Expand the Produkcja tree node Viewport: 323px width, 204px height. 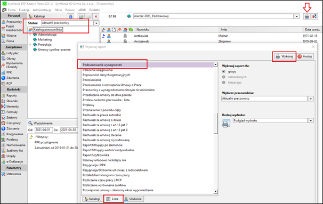pyautogui.click(x=30, y=44)
